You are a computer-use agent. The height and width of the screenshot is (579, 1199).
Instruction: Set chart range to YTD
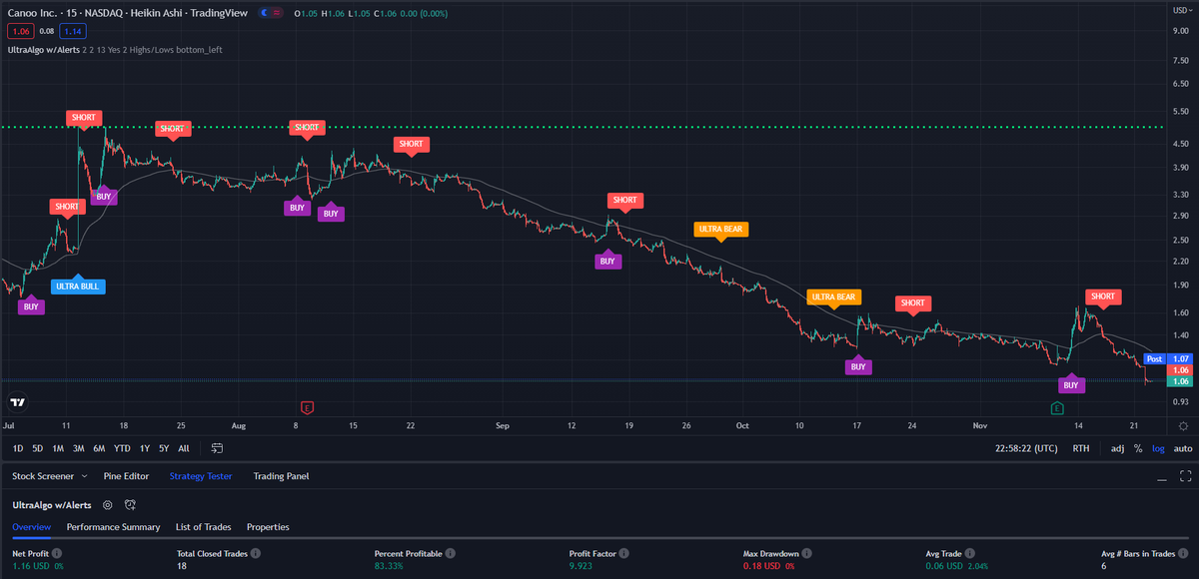[122, 448]
